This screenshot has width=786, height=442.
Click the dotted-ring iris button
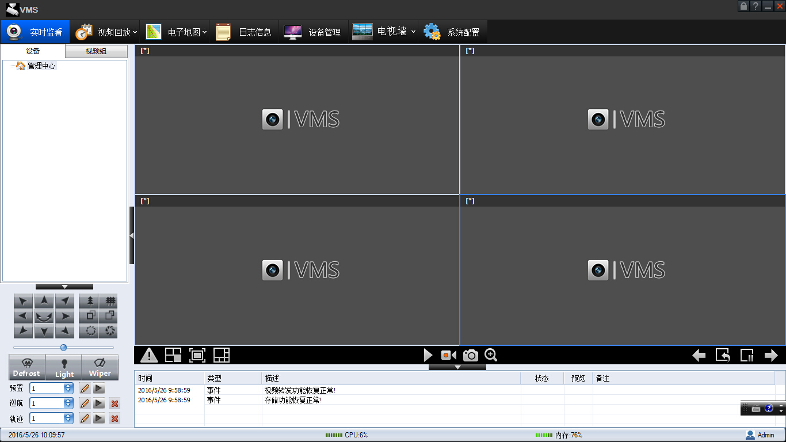(89, 331)
